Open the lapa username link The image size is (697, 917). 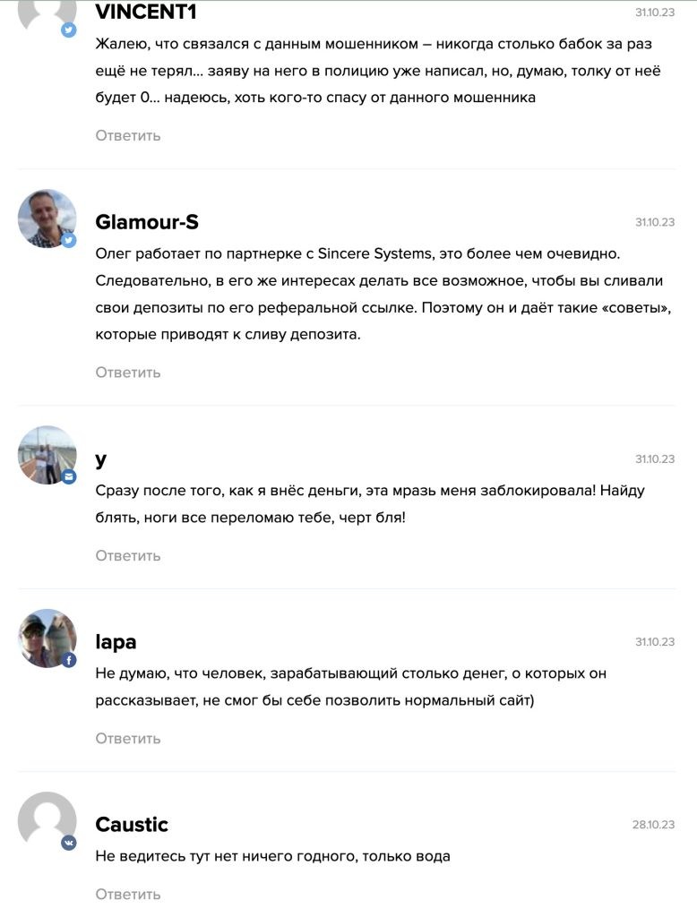coord(116,642)
